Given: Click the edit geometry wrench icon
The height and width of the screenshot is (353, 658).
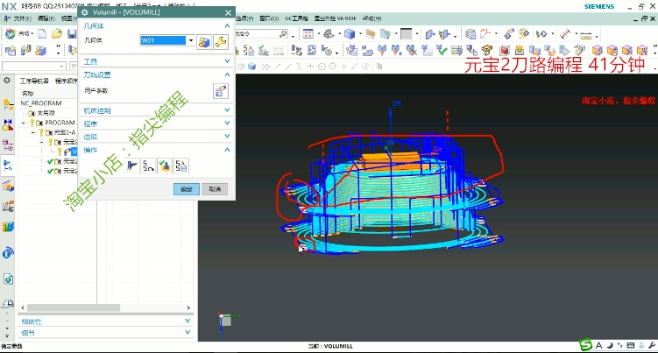Looking at the screenshot, I should tap(220, 40).
